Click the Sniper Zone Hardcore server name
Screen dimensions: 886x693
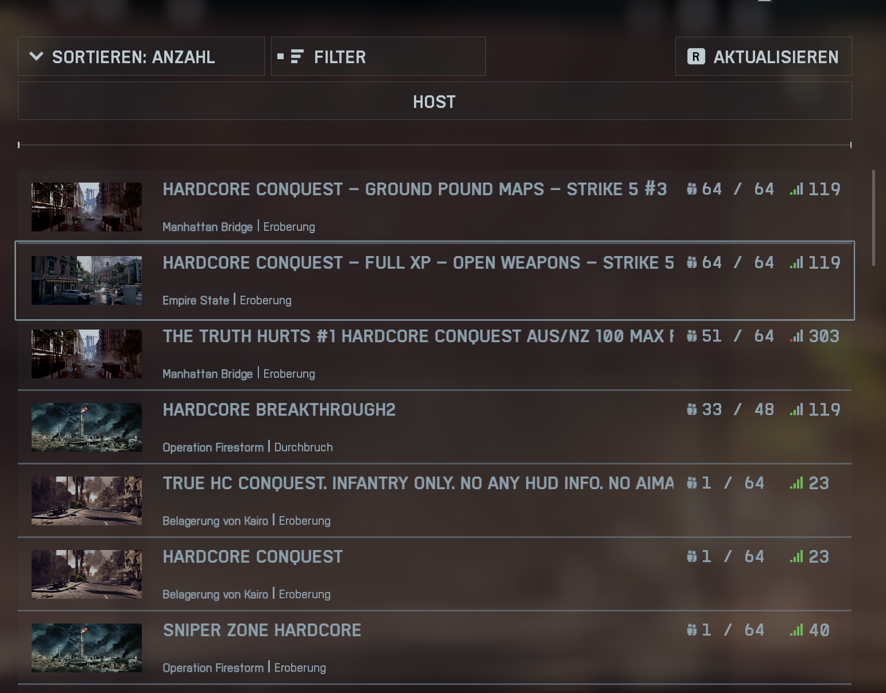pos(262,630)
